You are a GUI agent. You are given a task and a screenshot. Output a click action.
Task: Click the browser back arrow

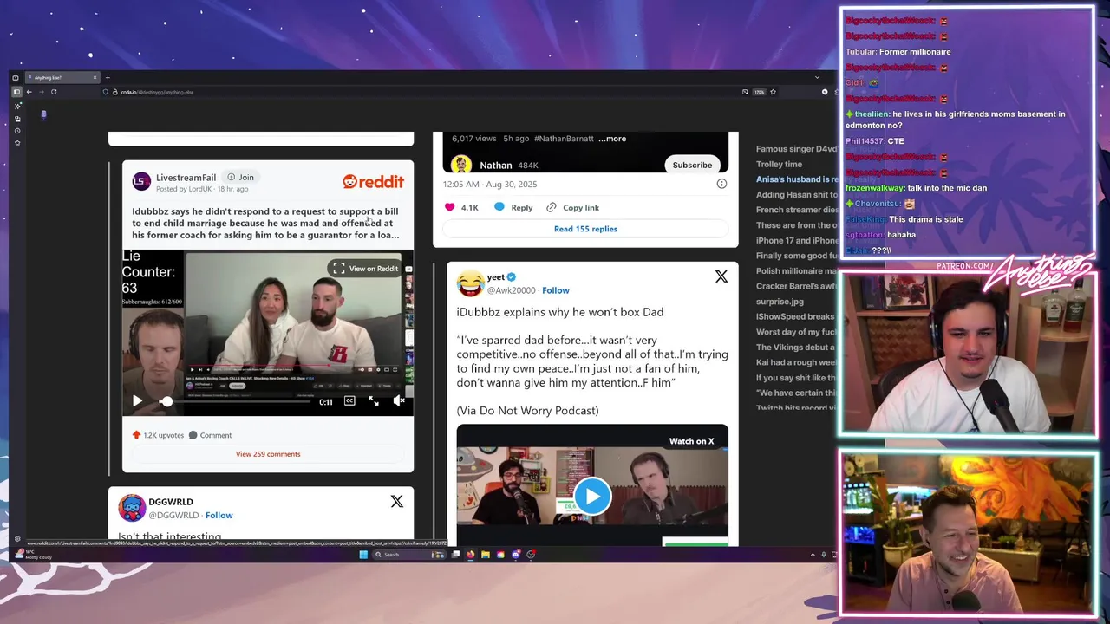coord(29,92)
